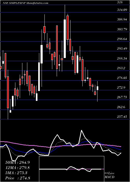
Task: Click the NSE SIMPLEXINF MunafaSutra.com chart title
Action: (26, 3)
